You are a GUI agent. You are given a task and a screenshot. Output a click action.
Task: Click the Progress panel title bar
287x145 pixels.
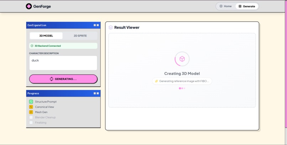click(x=63, y=93)
